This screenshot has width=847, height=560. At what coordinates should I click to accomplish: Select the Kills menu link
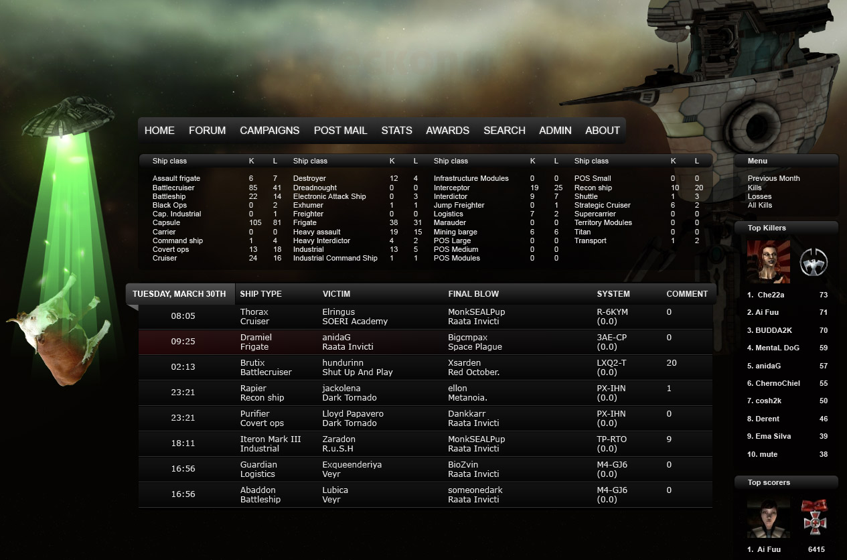coord(755,188)
